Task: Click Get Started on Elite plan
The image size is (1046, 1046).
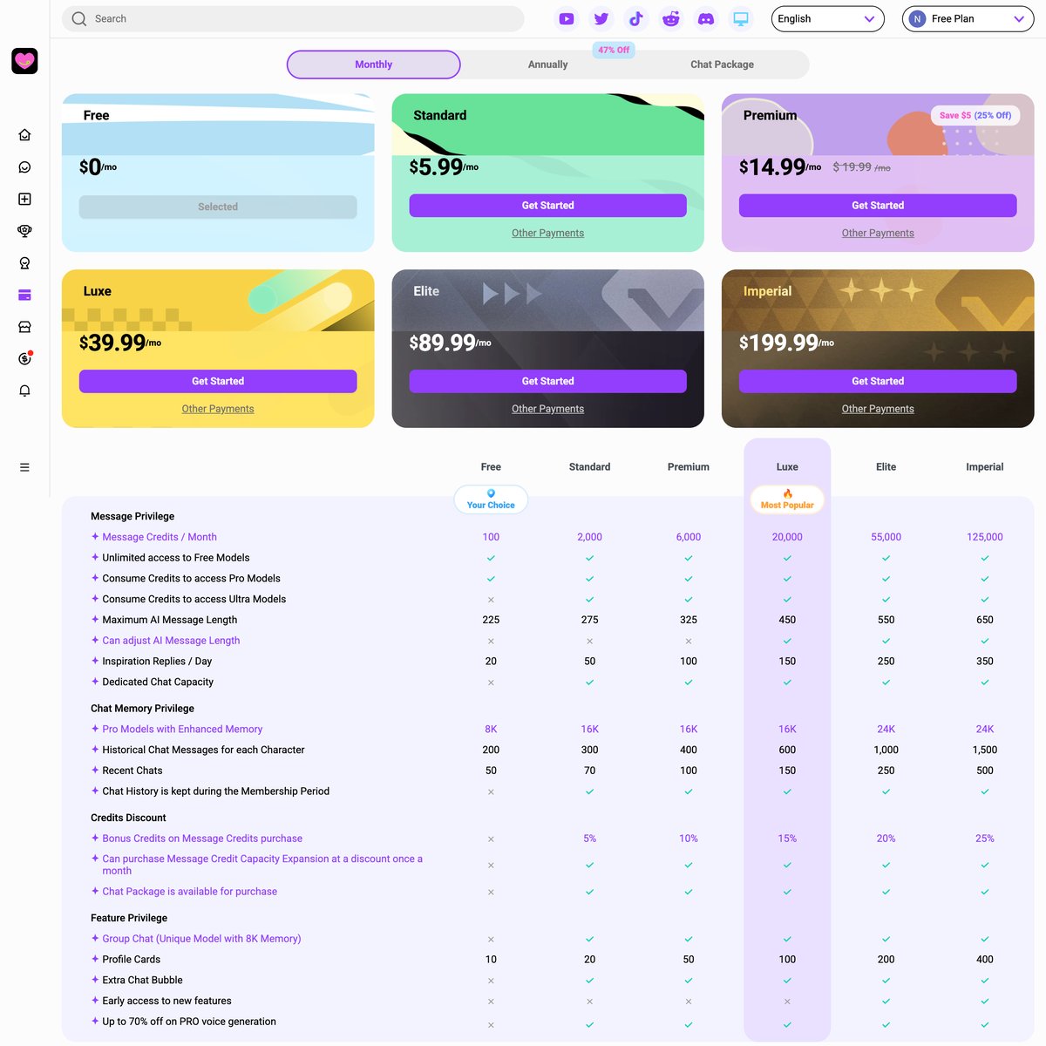Action: pyautogui.click(x=547, y=381)
